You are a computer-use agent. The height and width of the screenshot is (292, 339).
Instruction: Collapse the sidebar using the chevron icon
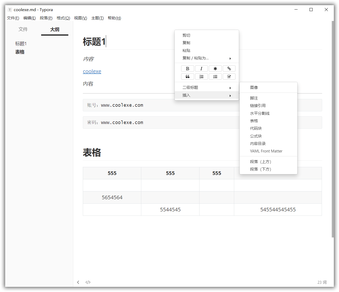point(78,282)
